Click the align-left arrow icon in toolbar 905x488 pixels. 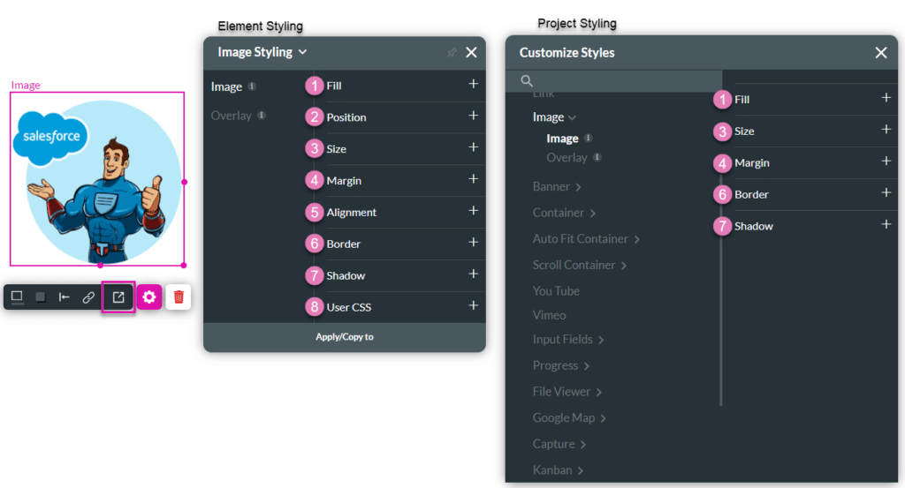(x=65, y=297)
